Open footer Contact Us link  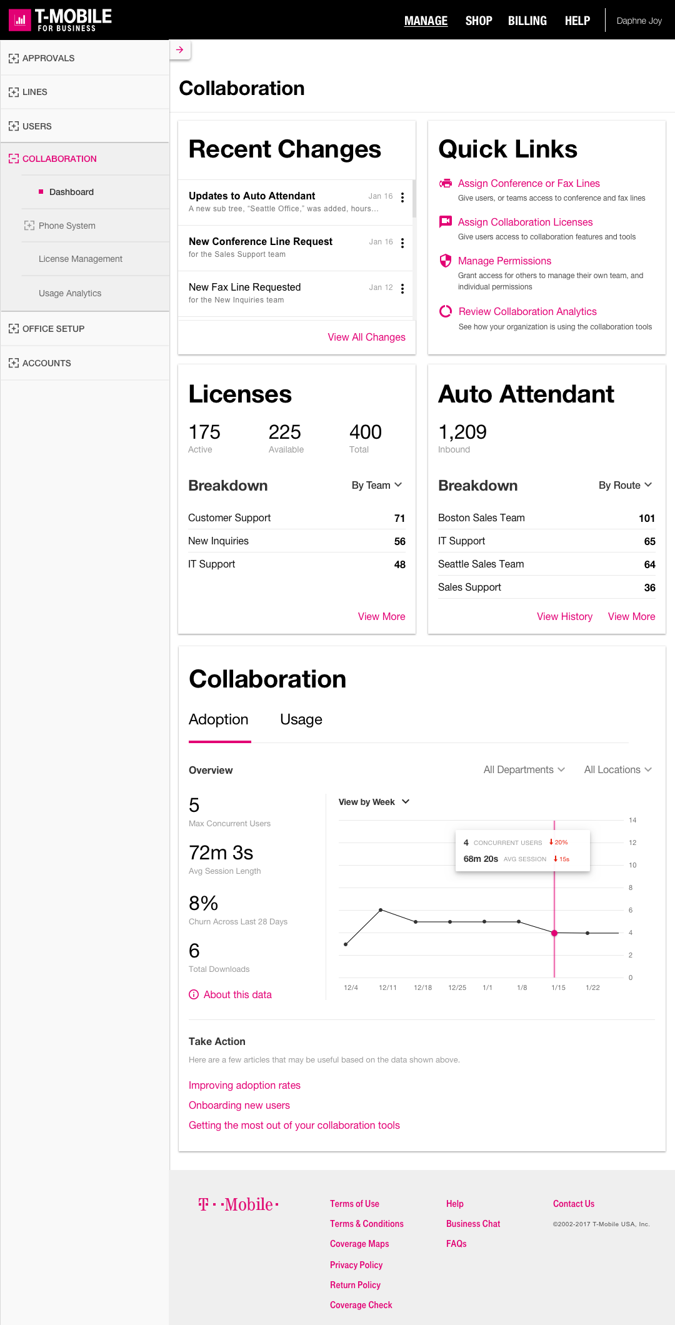click(x=574, y=1204)
